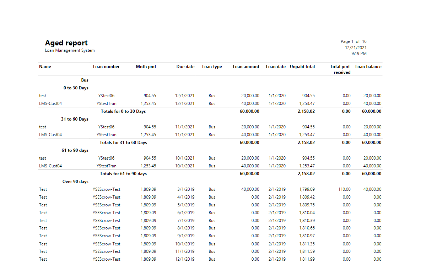Click the 12/21/2021 report date

356,48
